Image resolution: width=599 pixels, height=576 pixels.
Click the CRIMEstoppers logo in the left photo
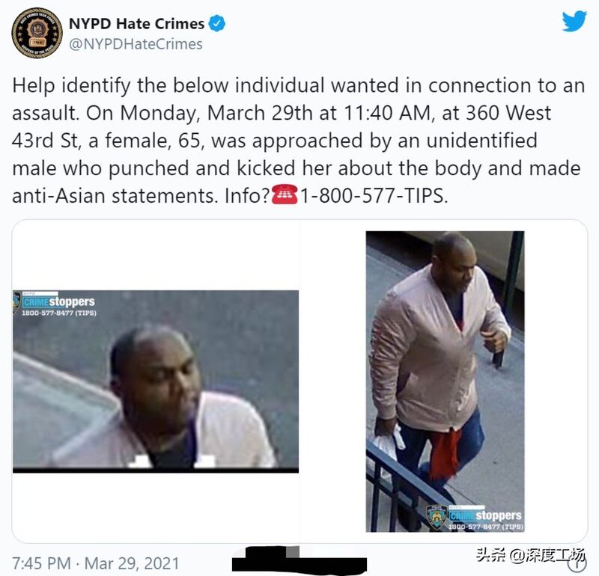point(58,302)
